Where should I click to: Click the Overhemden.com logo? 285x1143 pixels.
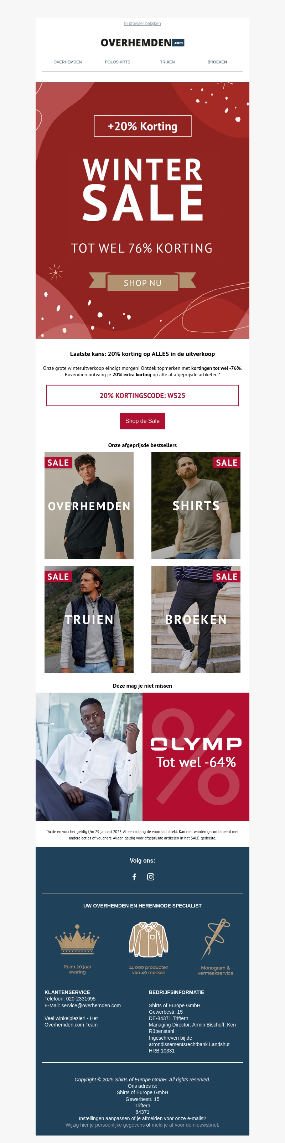pyautogui.click(x=142, y=43)
